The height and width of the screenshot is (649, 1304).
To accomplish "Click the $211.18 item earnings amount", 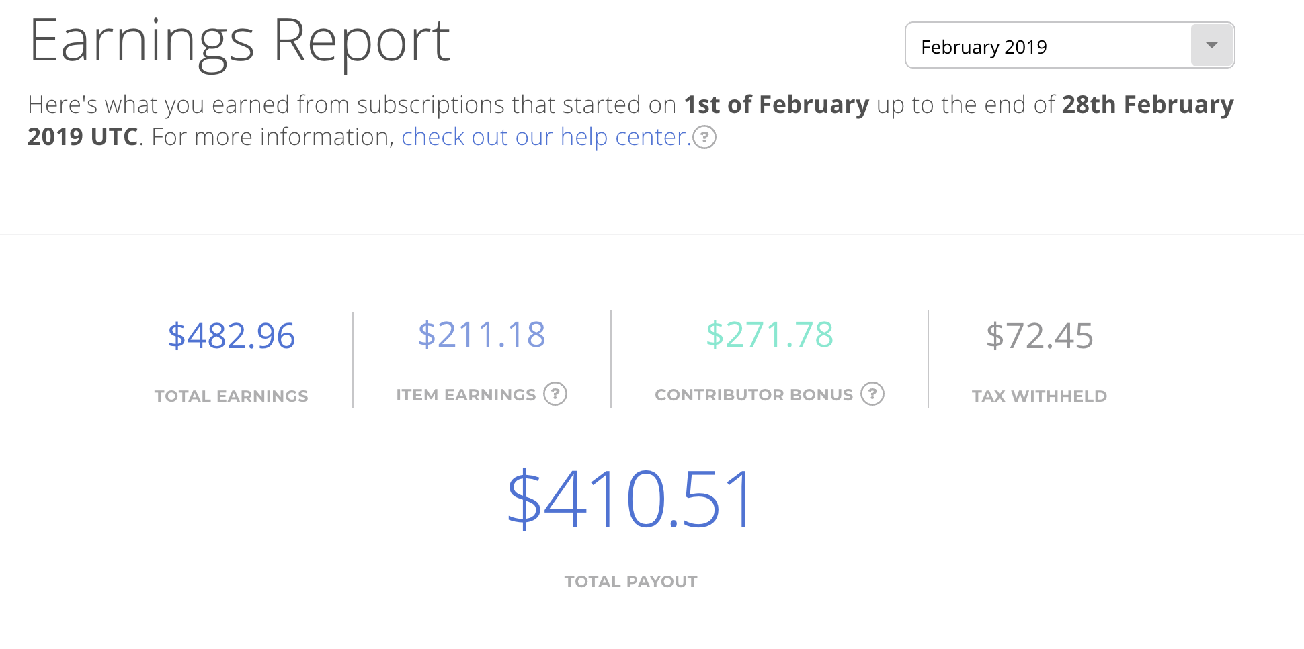I will coord(481,335).
